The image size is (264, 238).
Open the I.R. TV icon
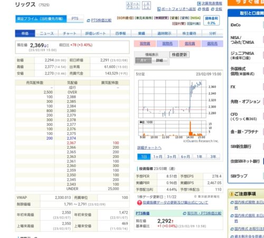coord(146,5)
